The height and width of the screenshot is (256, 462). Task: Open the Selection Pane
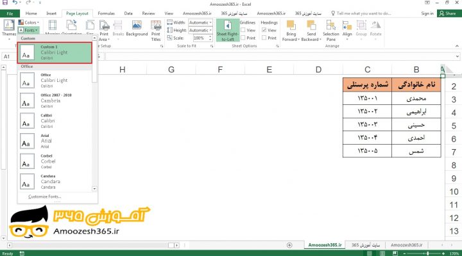[x=331, y=31]
